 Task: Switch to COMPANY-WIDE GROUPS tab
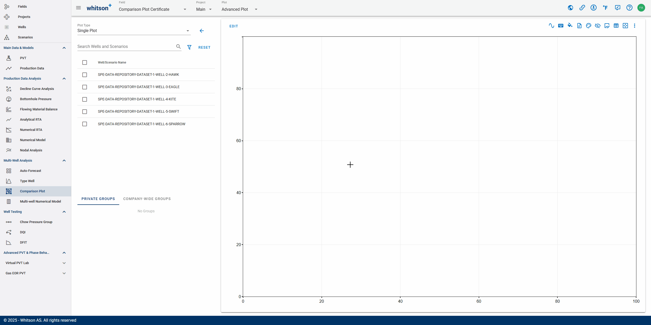click(x=147, y=198)
